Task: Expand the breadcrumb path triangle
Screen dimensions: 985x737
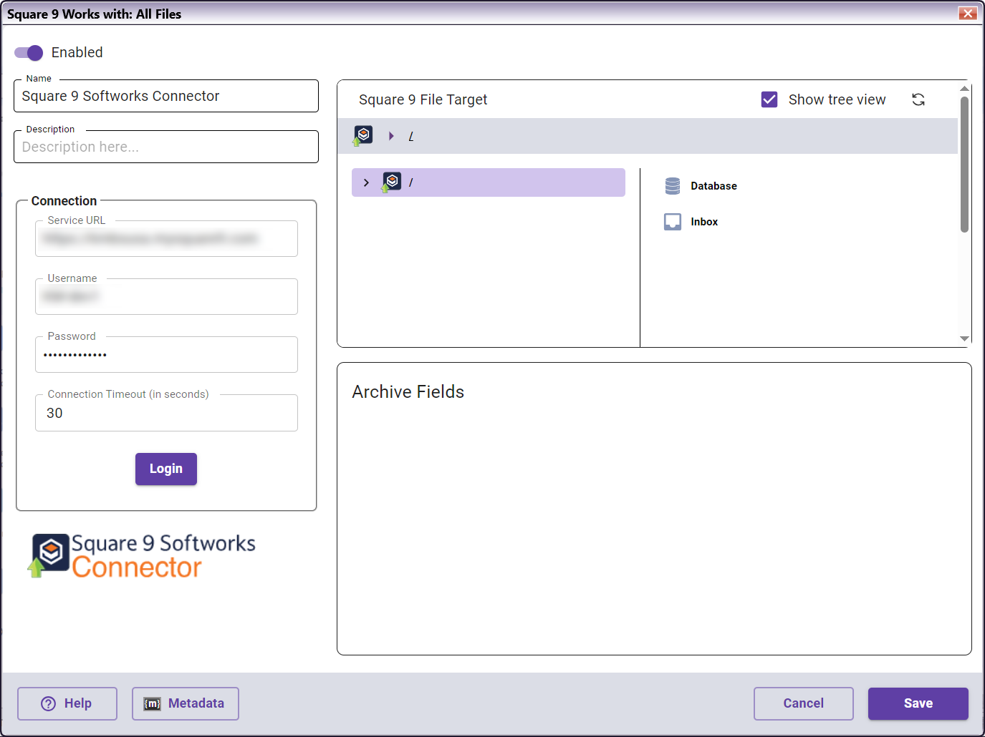Action: [391, 136]
